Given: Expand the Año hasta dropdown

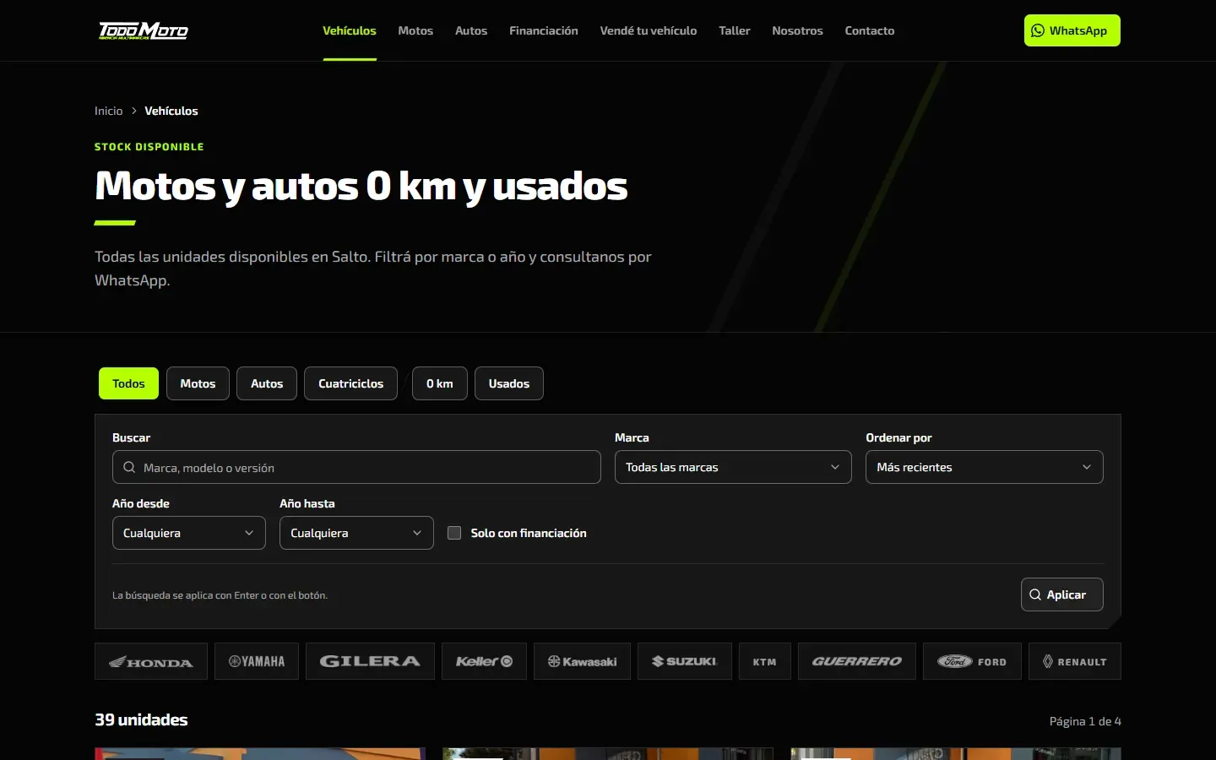Looking at the screenshot, I should (x=356, y=533).
